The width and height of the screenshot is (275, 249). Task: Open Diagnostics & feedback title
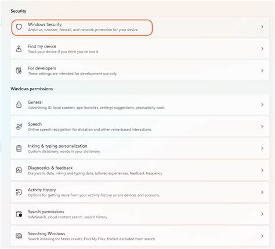[50, 168]
